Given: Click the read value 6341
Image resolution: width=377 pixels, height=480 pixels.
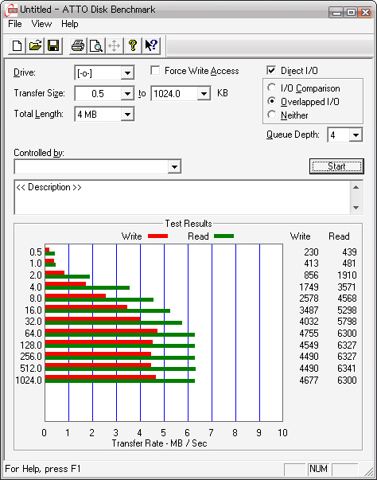Looking at the screenshot, I should point(347,369).
